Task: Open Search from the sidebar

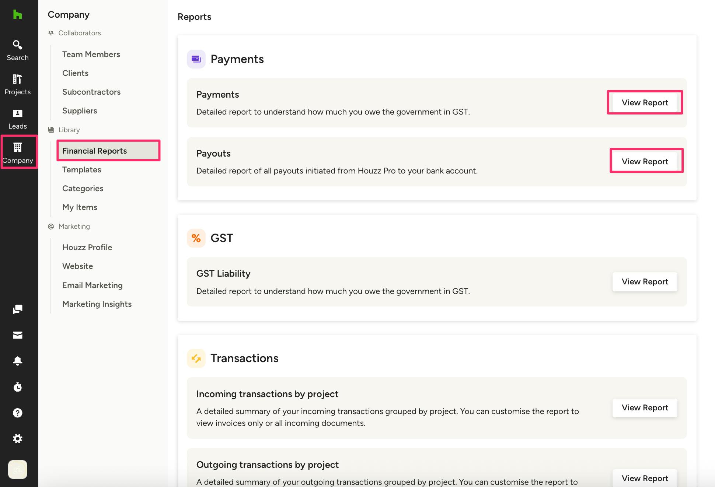Action: click(x=17, y=50)
